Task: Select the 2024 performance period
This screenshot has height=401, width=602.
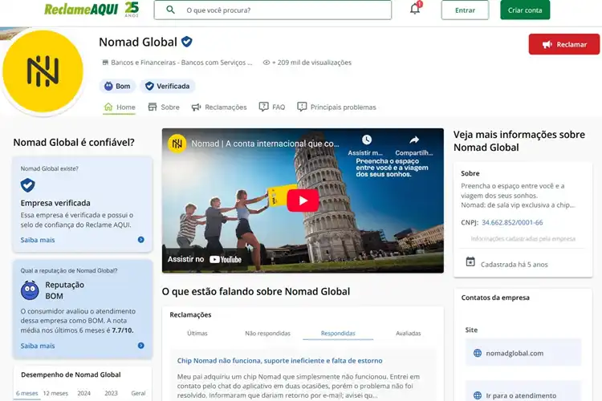Action: [x=83, y=393]
